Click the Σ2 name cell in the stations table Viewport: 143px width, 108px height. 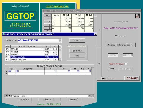(x=56, y=22)
